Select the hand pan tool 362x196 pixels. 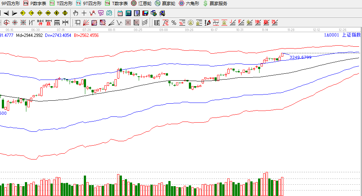[x=75, y=13]
